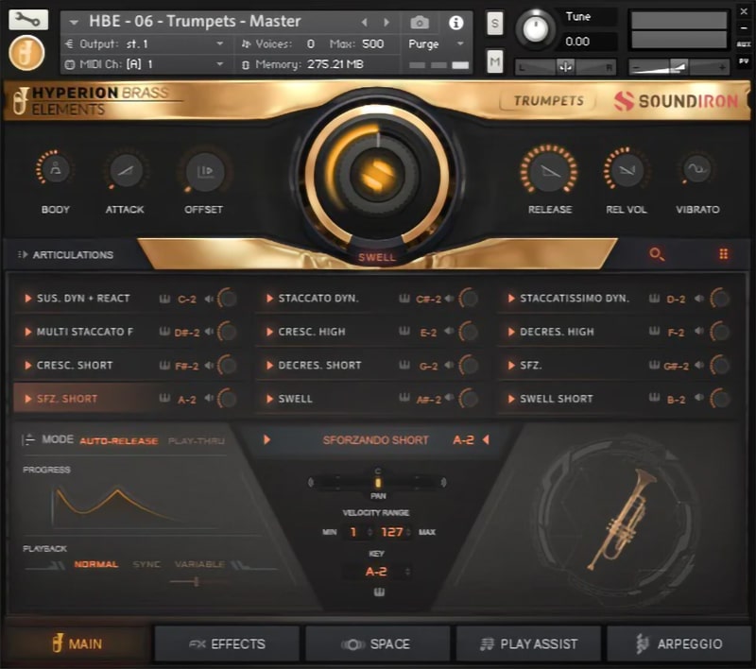This screenshot has height=669, width=756.
Task: Click the volume knob for Decres. Short
Action: click(x=468, y=366)
